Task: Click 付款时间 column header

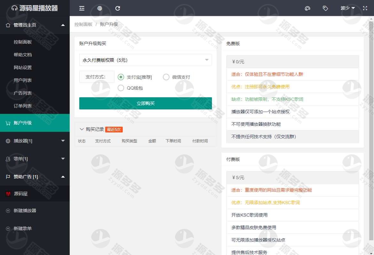Action: 200,141
